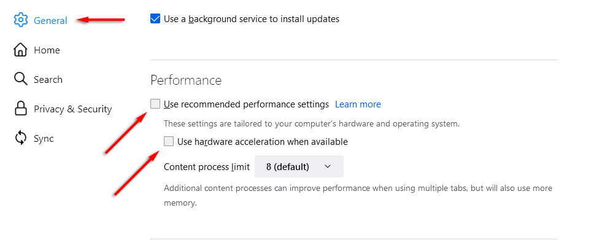Click the Home house icon
Screen dimensions: 594x248
(x=20, y=50)
